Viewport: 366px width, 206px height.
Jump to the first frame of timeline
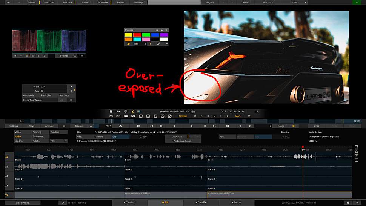pyautogui.click(x=138, y=126)
